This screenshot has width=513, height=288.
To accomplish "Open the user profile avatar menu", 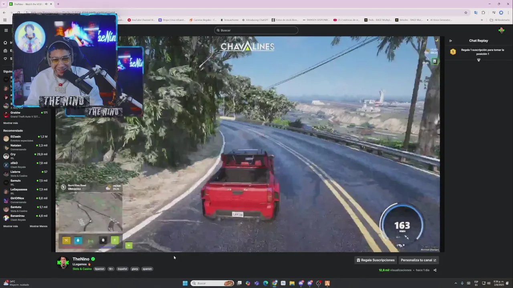I will pos(501,30).
